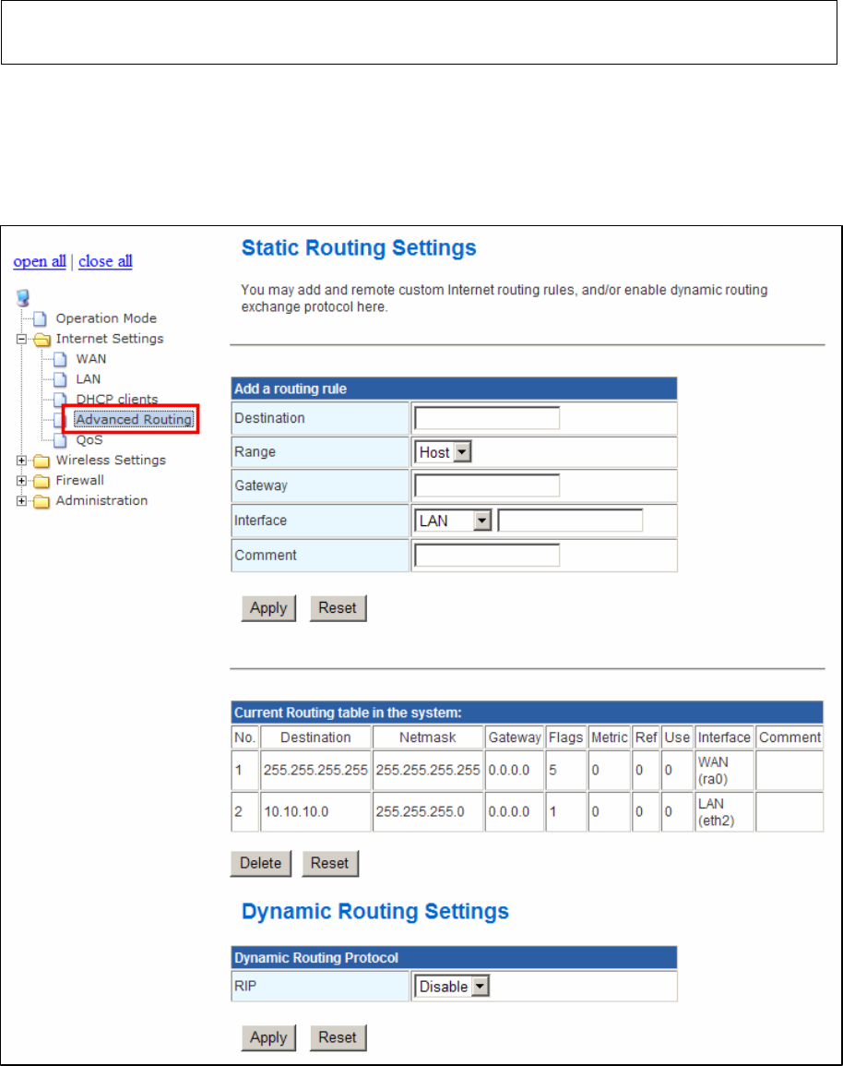Collapse the Internet Settings tree node

click(x=22, y=339)
